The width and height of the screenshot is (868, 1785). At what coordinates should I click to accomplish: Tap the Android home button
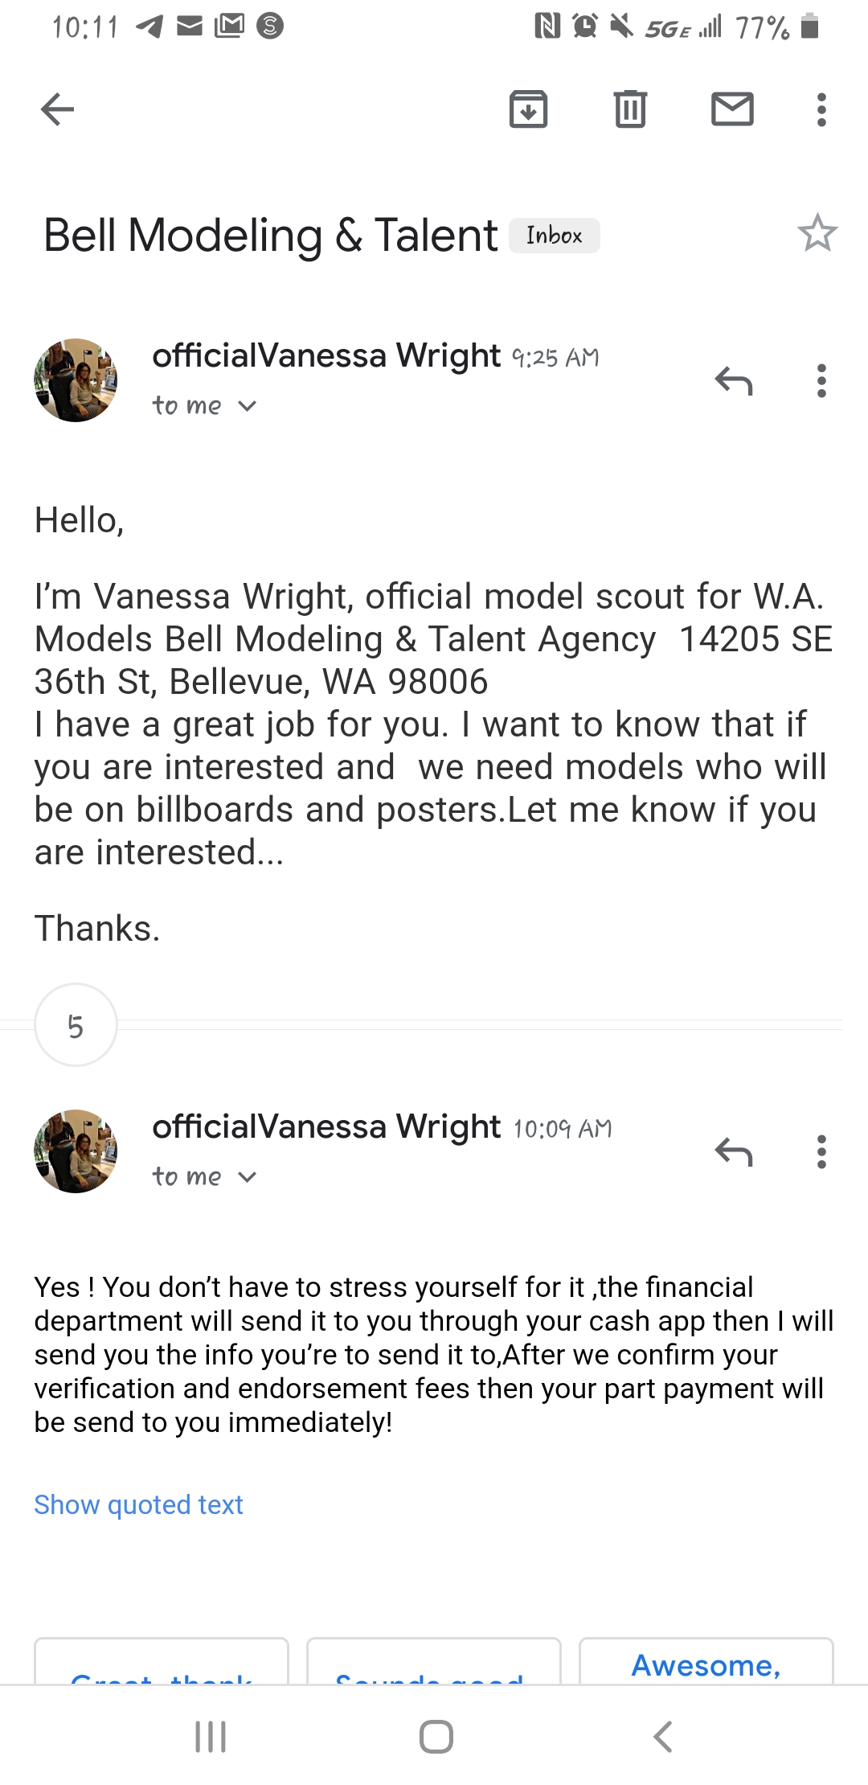[436, 1737]
